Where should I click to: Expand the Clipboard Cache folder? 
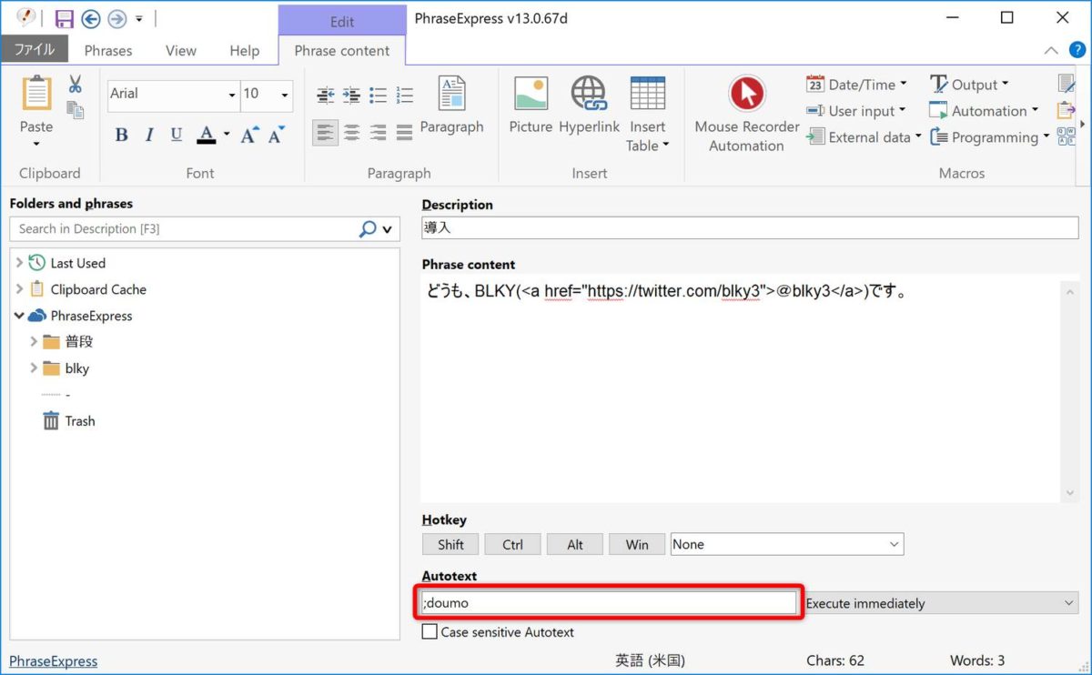point(19,289)
